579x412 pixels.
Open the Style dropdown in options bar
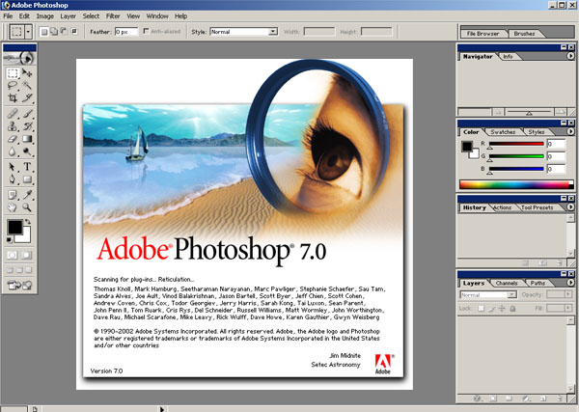(x=244, y=32)
